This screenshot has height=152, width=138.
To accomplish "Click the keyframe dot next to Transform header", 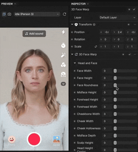I will click(x=129, y=24).
